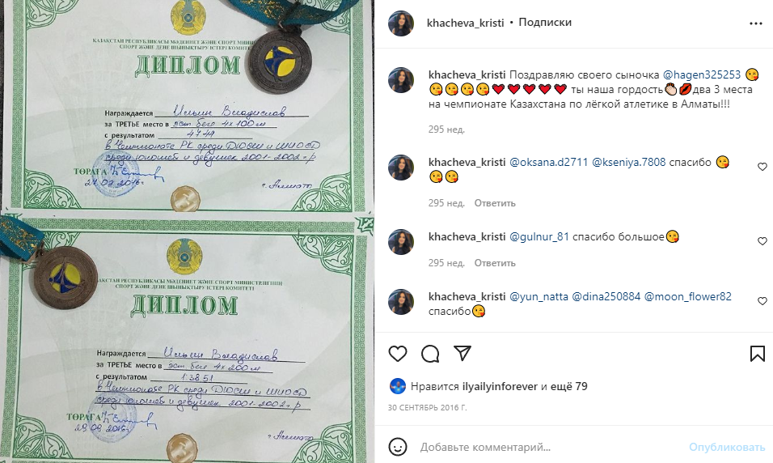Focus the Добавьте комментарий input field
The height and width of the screenshot is (463, 773).
(550, 447)
